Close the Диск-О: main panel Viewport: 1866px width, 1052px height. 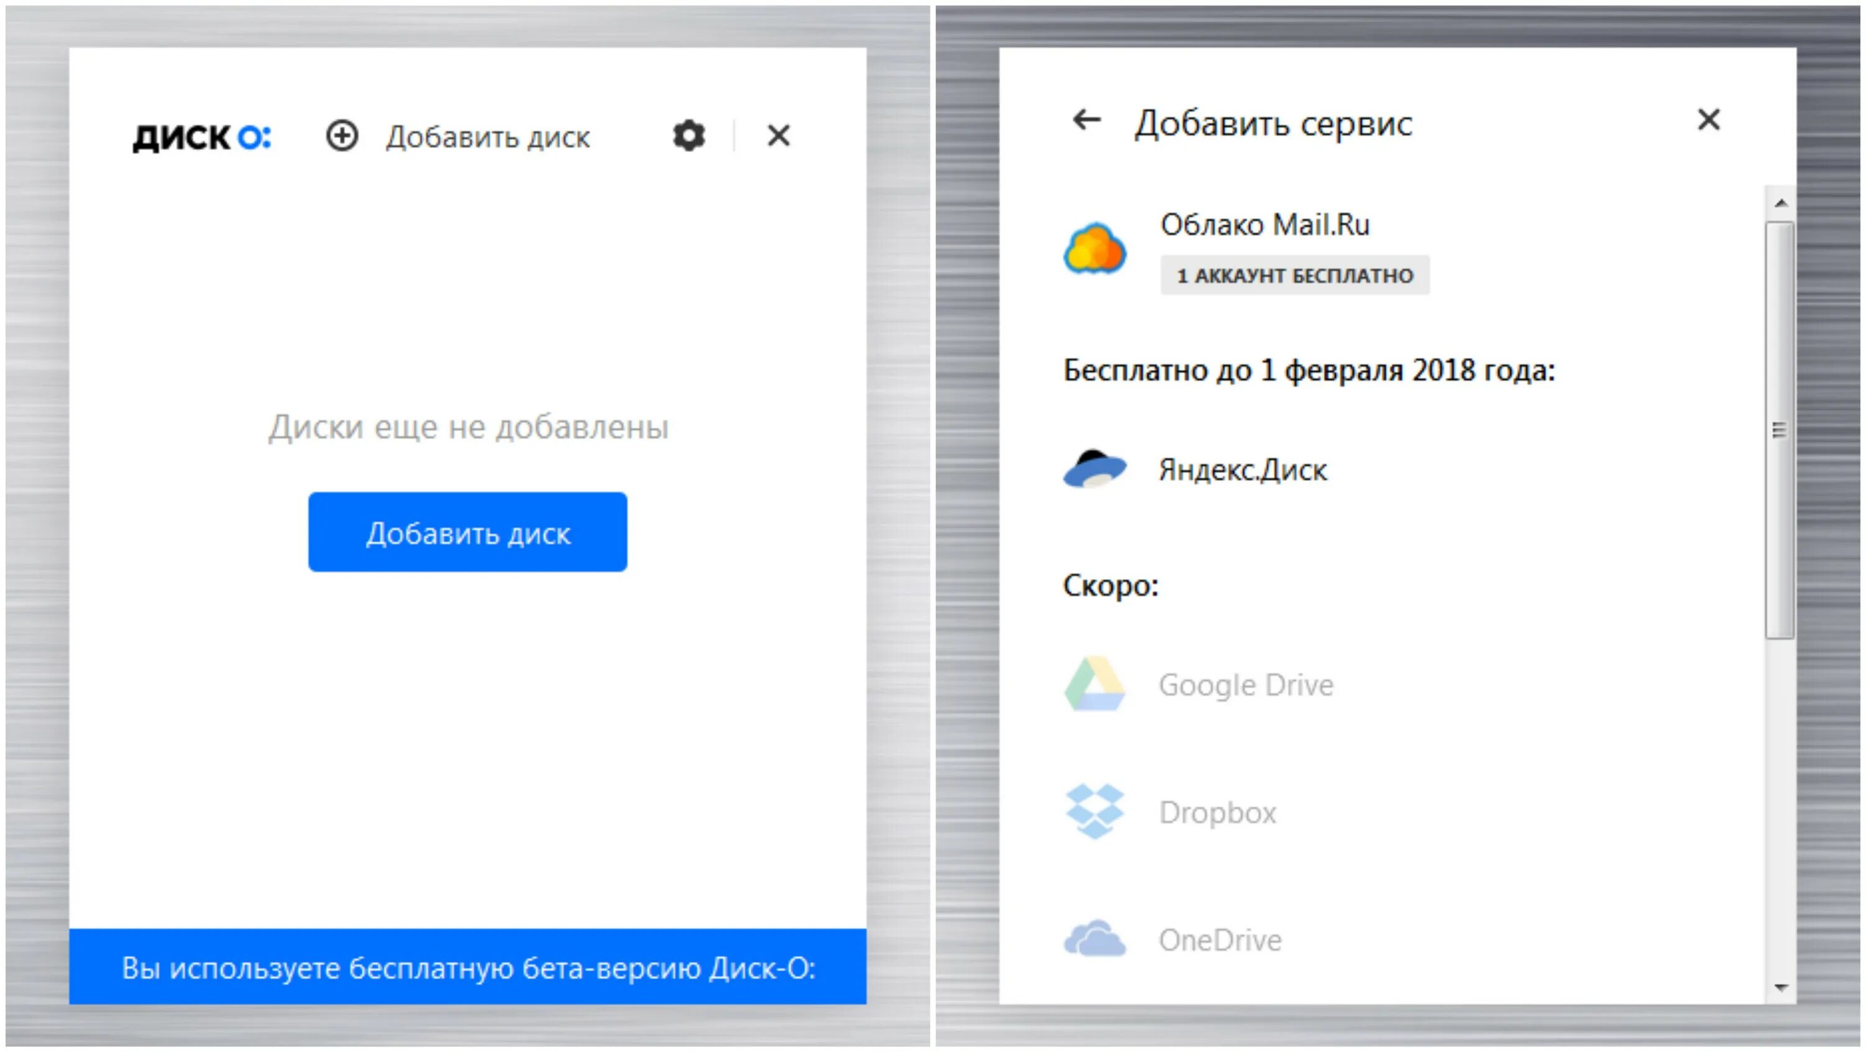[x=779, y=136]
